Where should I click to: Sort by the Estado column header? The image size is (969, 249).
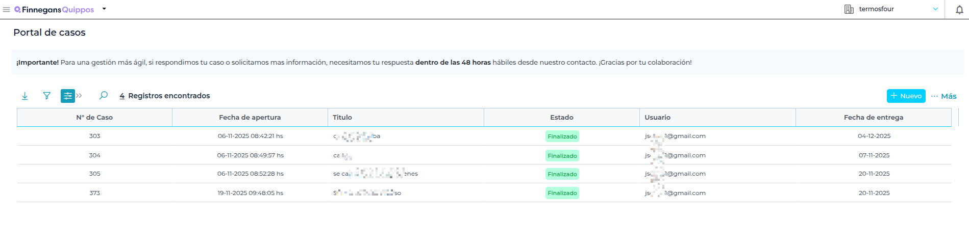coord(561,117)
